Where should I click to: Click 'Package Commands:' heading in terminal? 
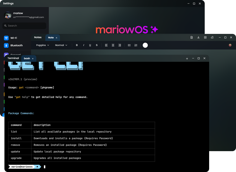21,113
